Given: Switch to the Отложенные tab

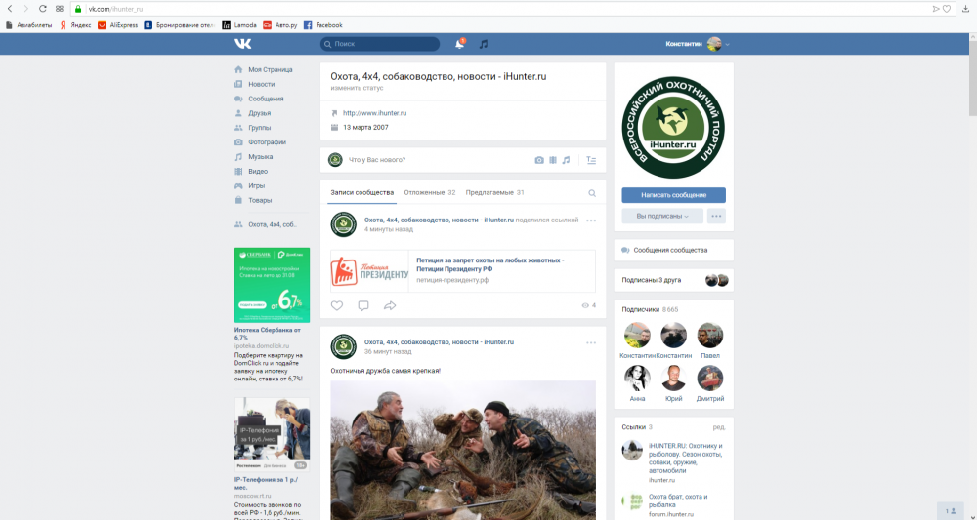Looking at the screenshot, I should point(430,193).
